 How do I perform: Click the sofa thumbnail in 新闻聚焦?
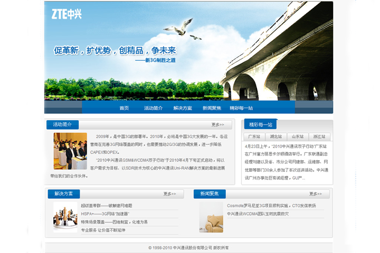point(211,217)
